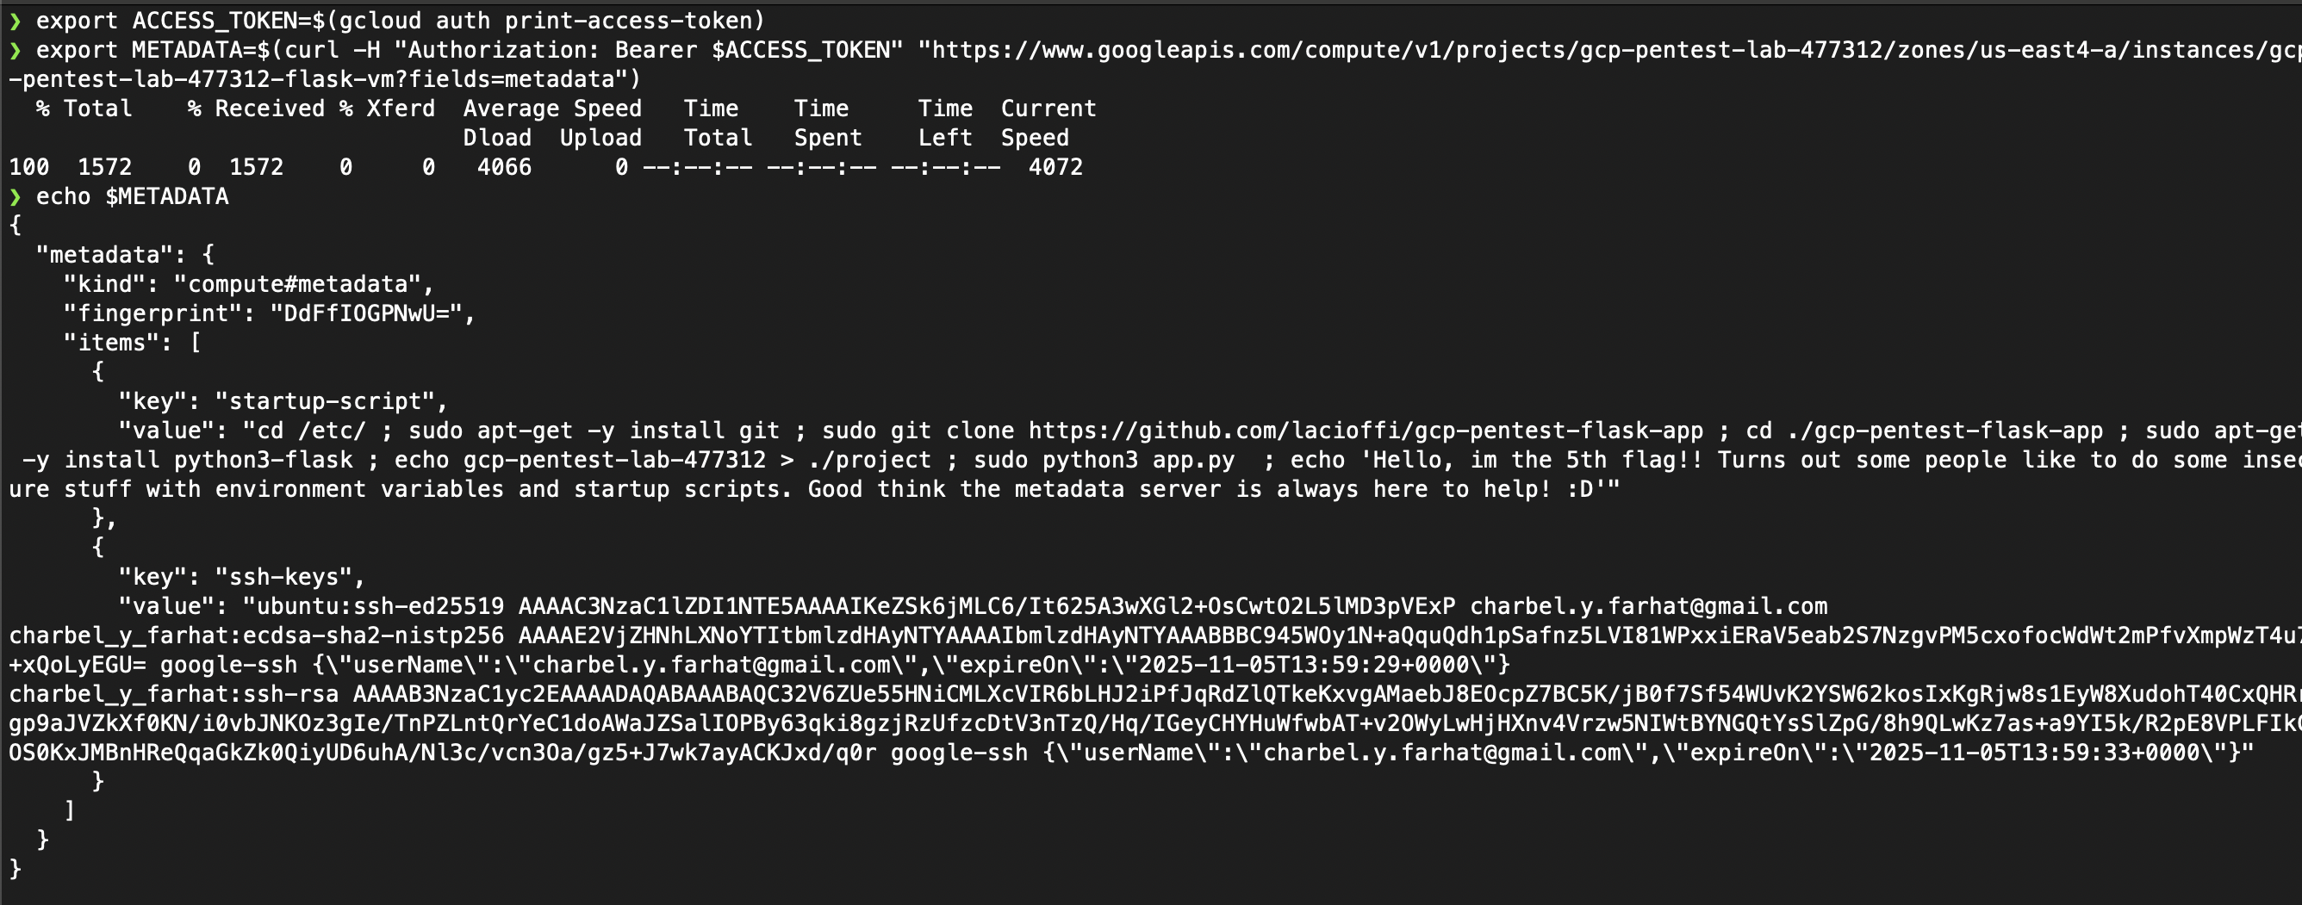Click the prompt arrow before export METADATA
The height and width of the screenshot is (905, 2302).
coord(15,50)
